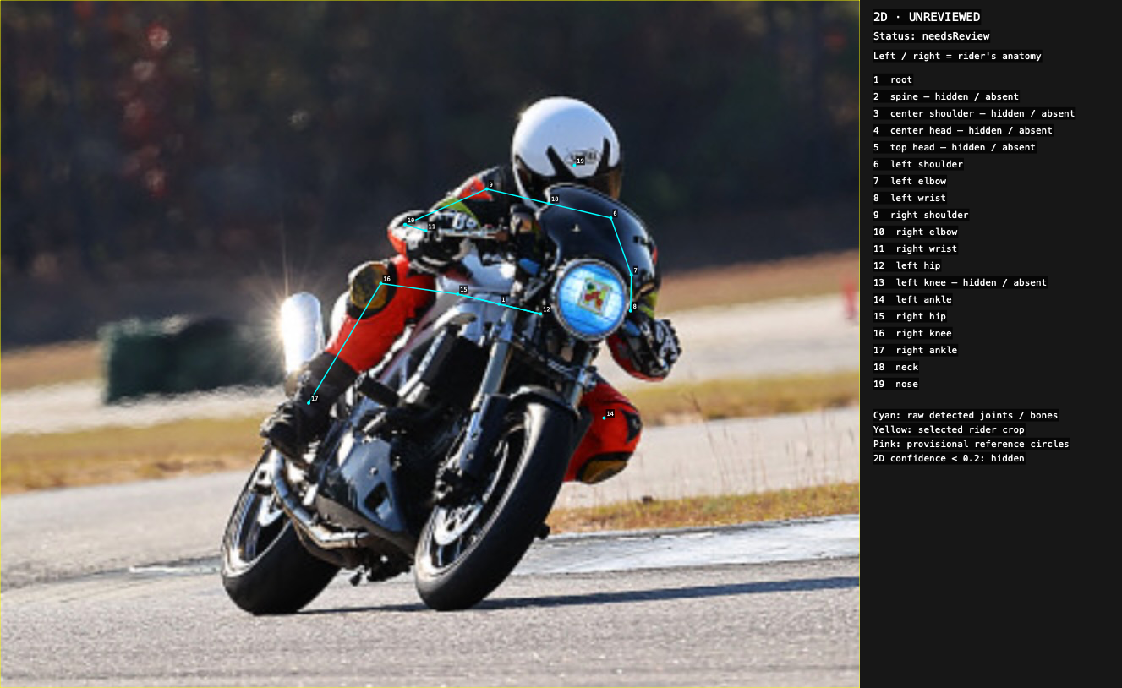
Task: Click the "right elbow" legend row
Action: 916,232
